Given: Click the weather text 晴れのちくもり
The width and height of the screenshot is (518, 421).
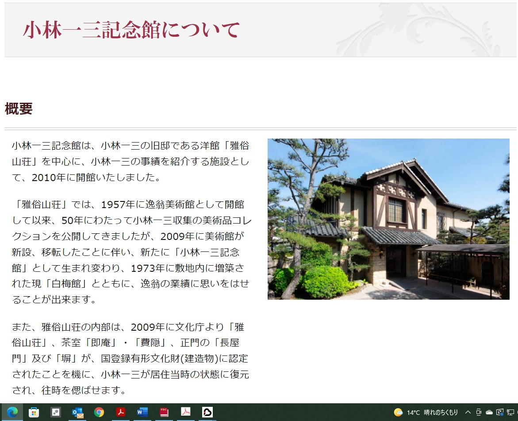Looking at the screenshot, I should [x=441, y=413].
